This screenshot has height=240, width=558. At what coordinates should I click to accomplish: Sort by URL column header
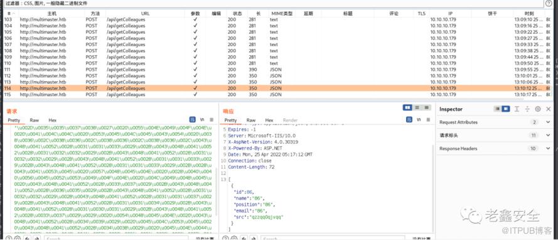[145, 14]
